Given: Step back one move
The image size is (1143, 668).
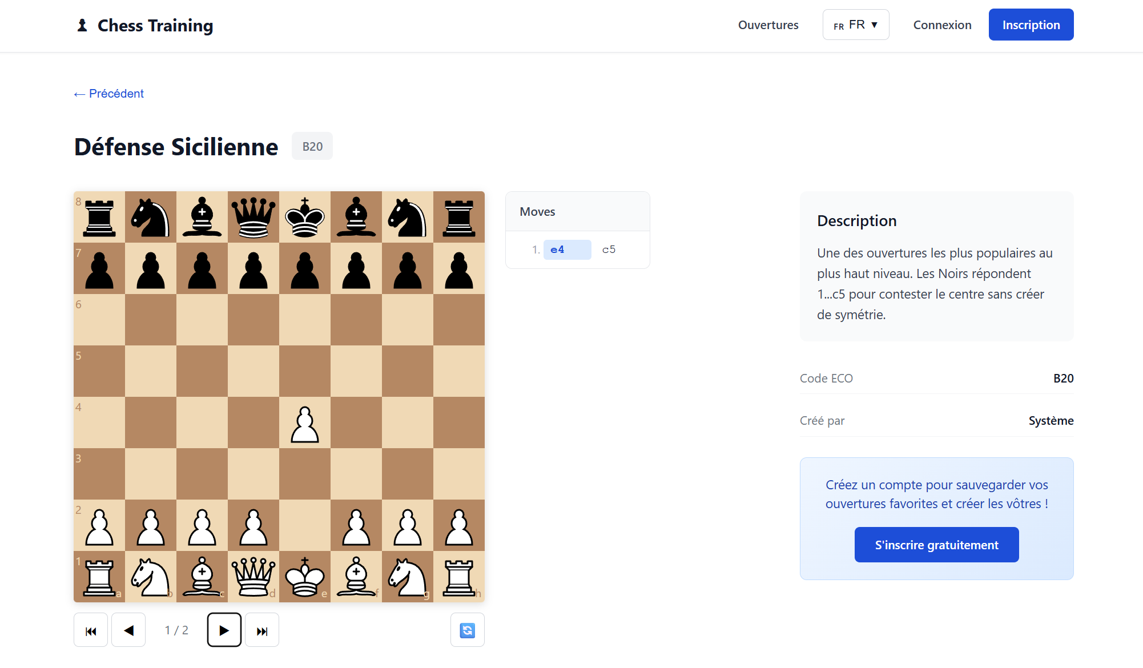Looking at the screenshot, I should tap(128, 630).
